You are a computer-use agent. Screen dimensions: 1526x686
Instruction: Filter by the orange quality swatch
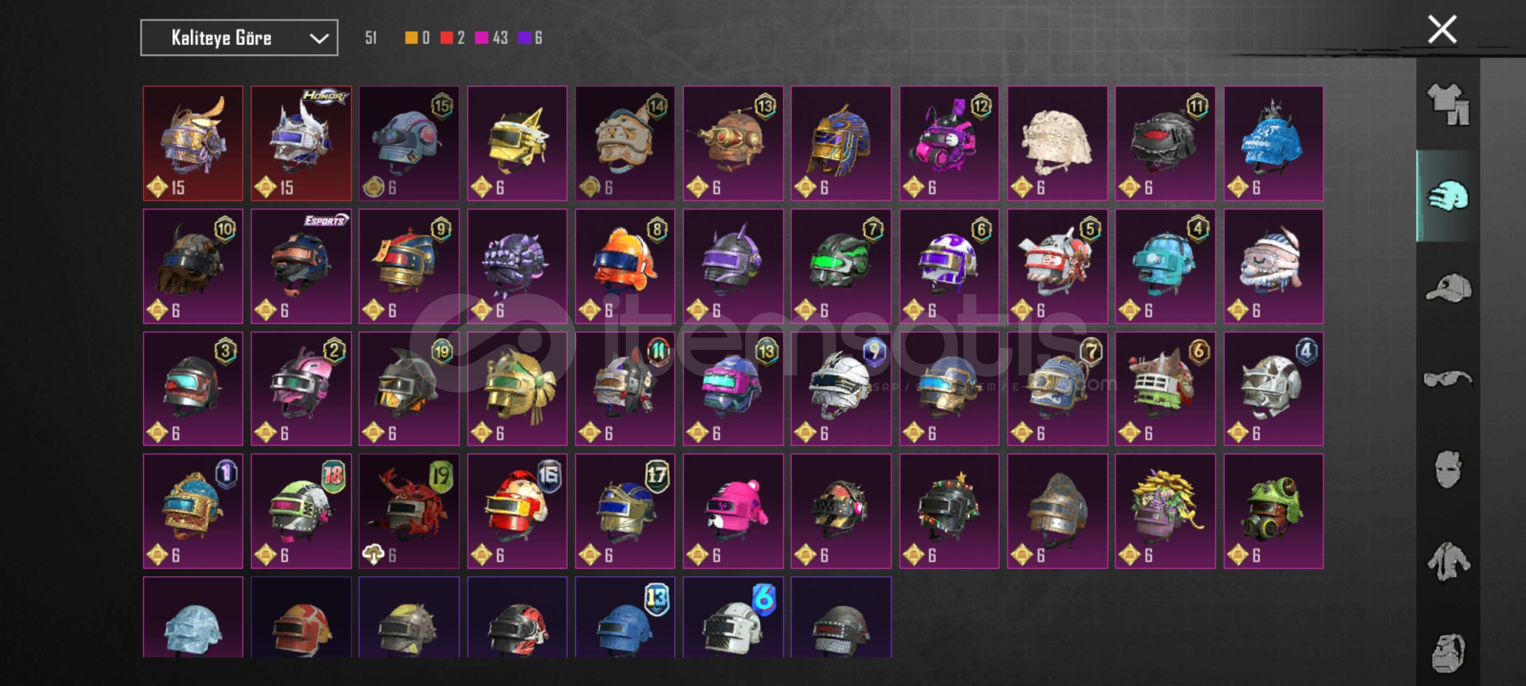tap(411, 38)
